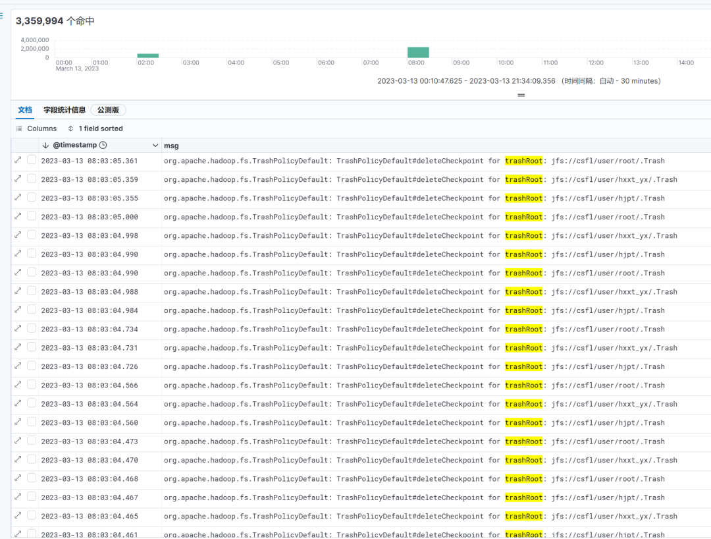Expand document row with timestamp 08:03:04.734
This screenshot has width=711, height=539.
click(18, 328)
